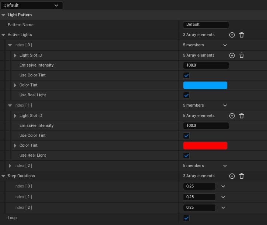Image resolution: width=267 pixels, height=225 pixels.
Task: Open Step Durations Index 0 options chevron
Action: (x=223, y=186)
